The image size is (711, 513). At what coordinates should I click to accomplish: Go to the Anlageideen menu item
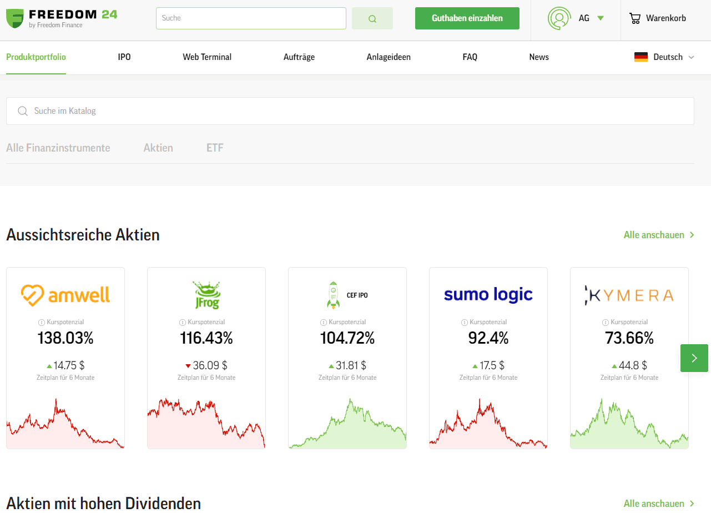389,57
